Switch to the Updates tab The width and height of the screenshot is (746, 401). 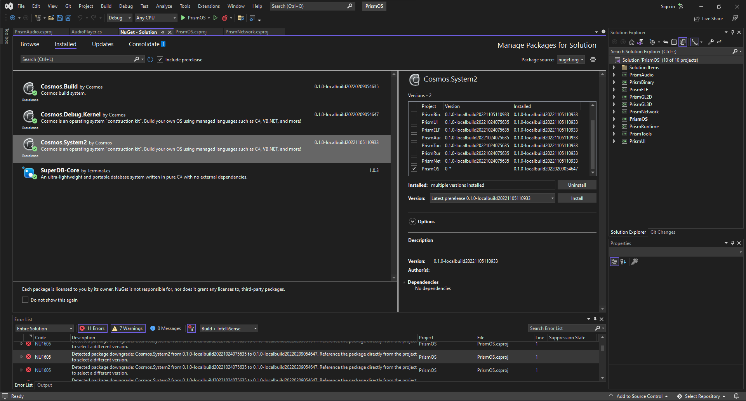pos(102,44)
